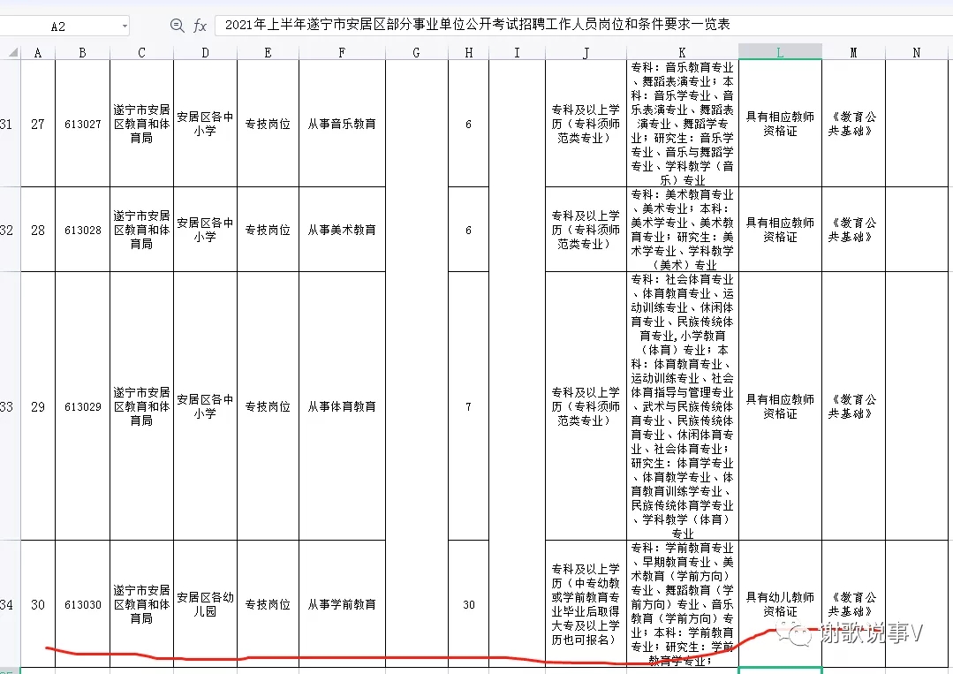This screenshot has height=674, width=953.
Task: Select column A header
Action: tap(37, 52)
